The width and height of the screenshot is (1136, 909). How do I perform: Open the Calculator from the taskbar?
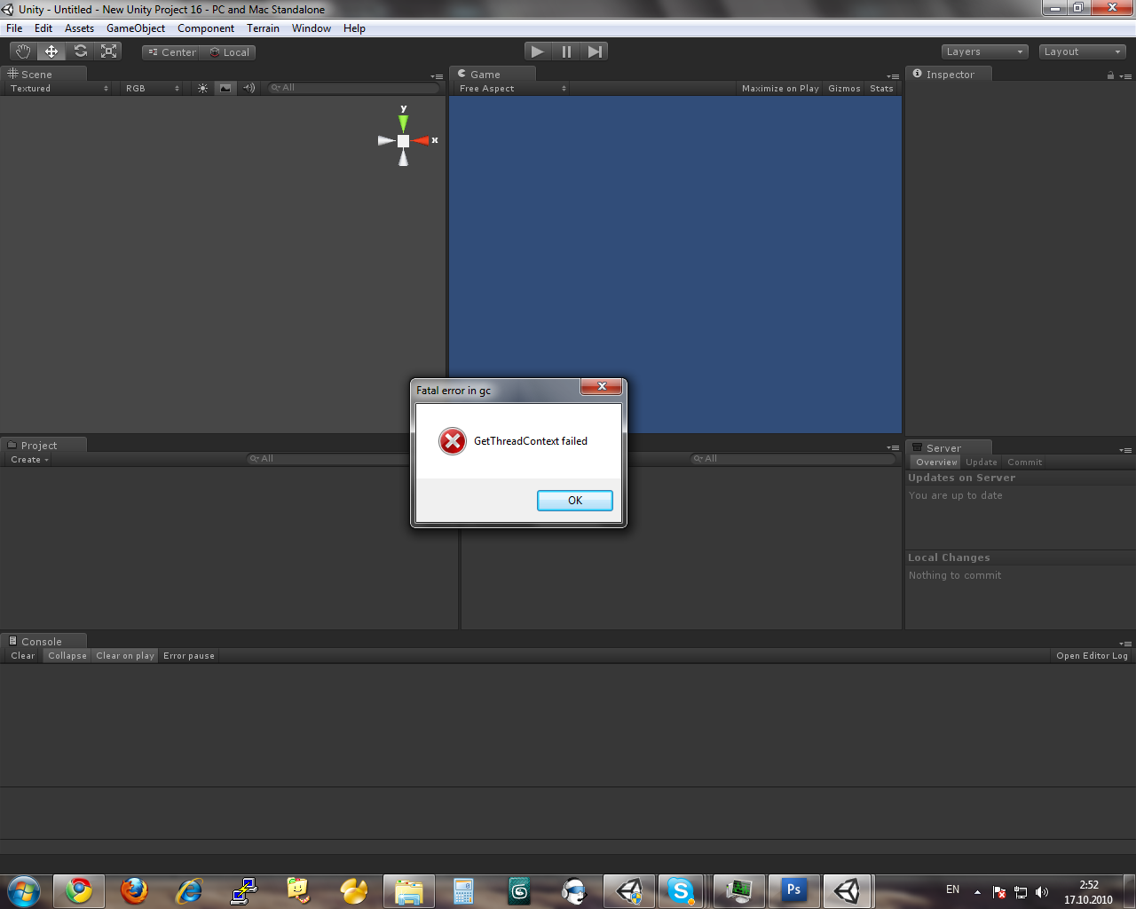pos(464,890)
